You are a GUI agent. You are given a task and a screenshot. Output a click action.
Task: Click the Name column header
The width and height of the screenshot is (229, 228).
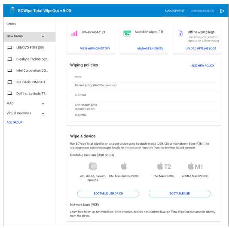(x=78, y=77)
